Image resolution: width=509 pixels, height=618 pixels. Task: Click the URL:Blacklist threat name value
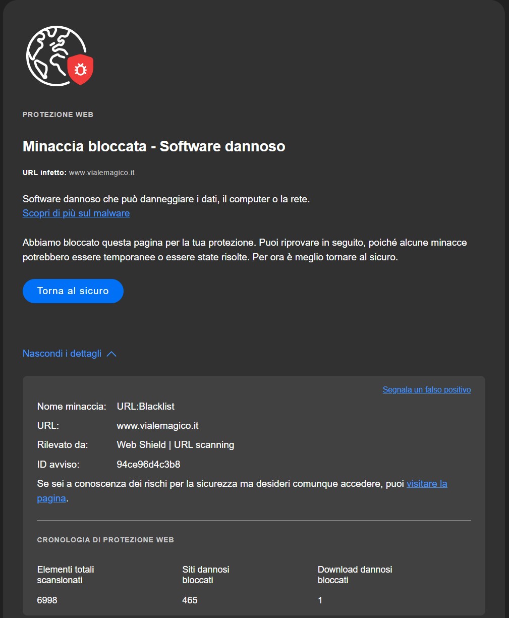pos(145,407)
